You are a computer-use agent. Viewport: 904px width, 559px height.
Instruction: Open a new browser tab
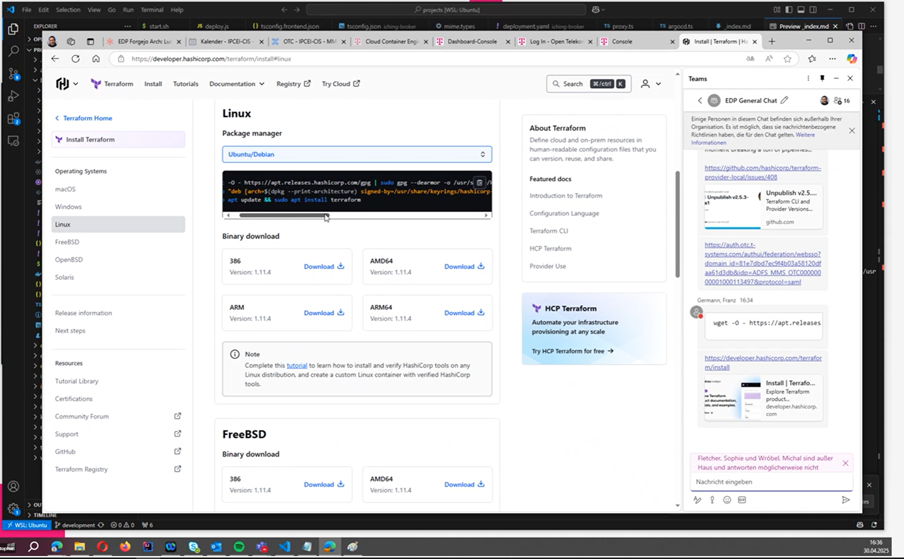point(772,41)
